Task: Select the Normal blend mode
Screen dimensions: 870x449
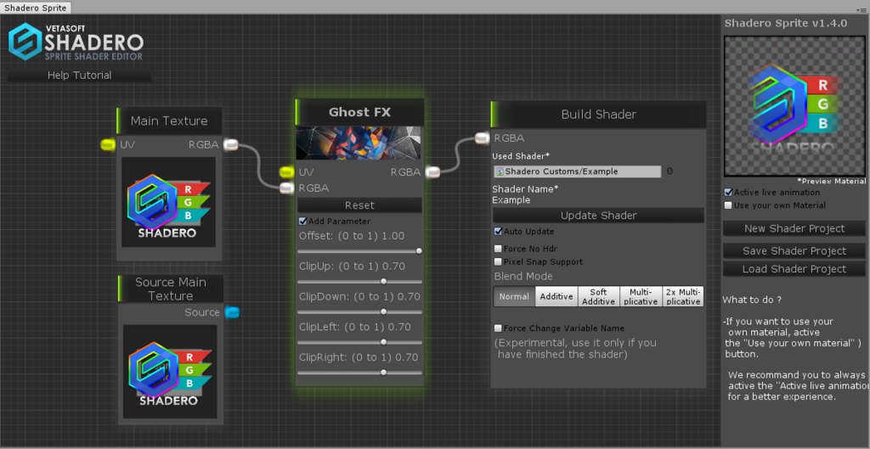Action: pos(514,296)
